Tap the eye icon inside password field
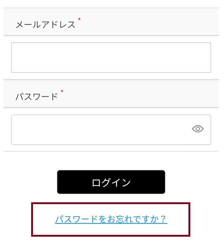224x248 pixels. 198,129
